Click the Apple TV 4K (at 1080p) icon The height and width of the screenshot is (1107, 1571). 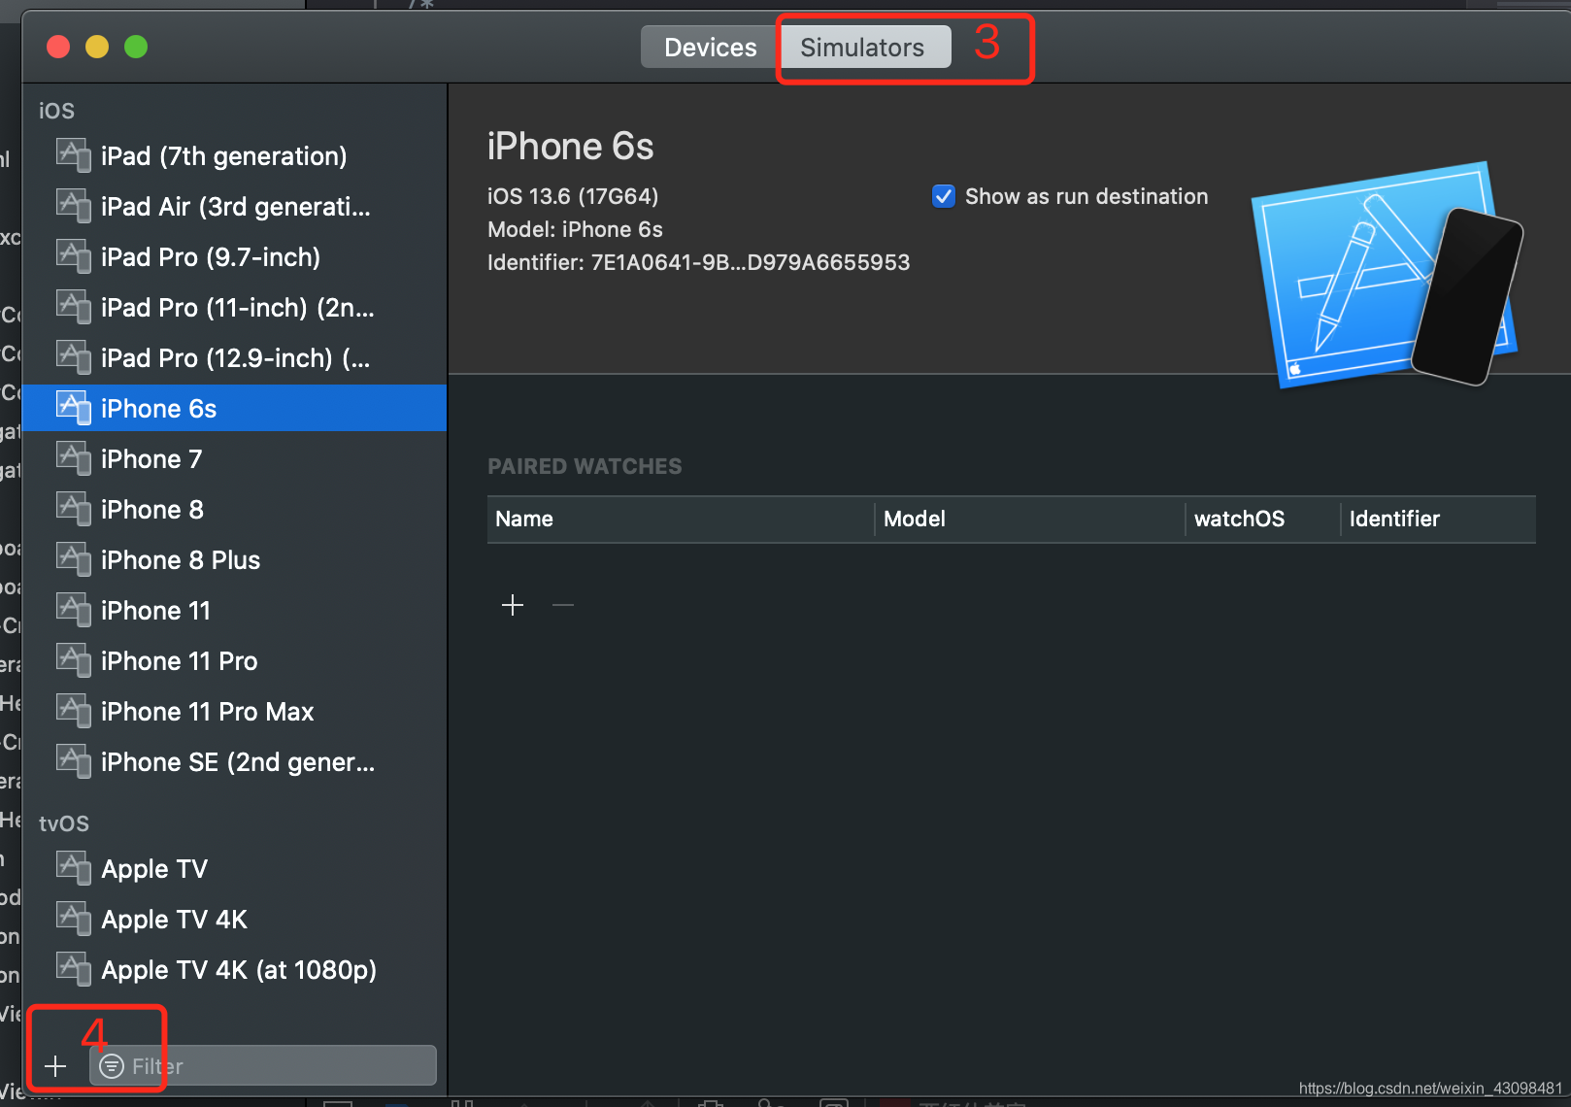[x=74, y=969]
